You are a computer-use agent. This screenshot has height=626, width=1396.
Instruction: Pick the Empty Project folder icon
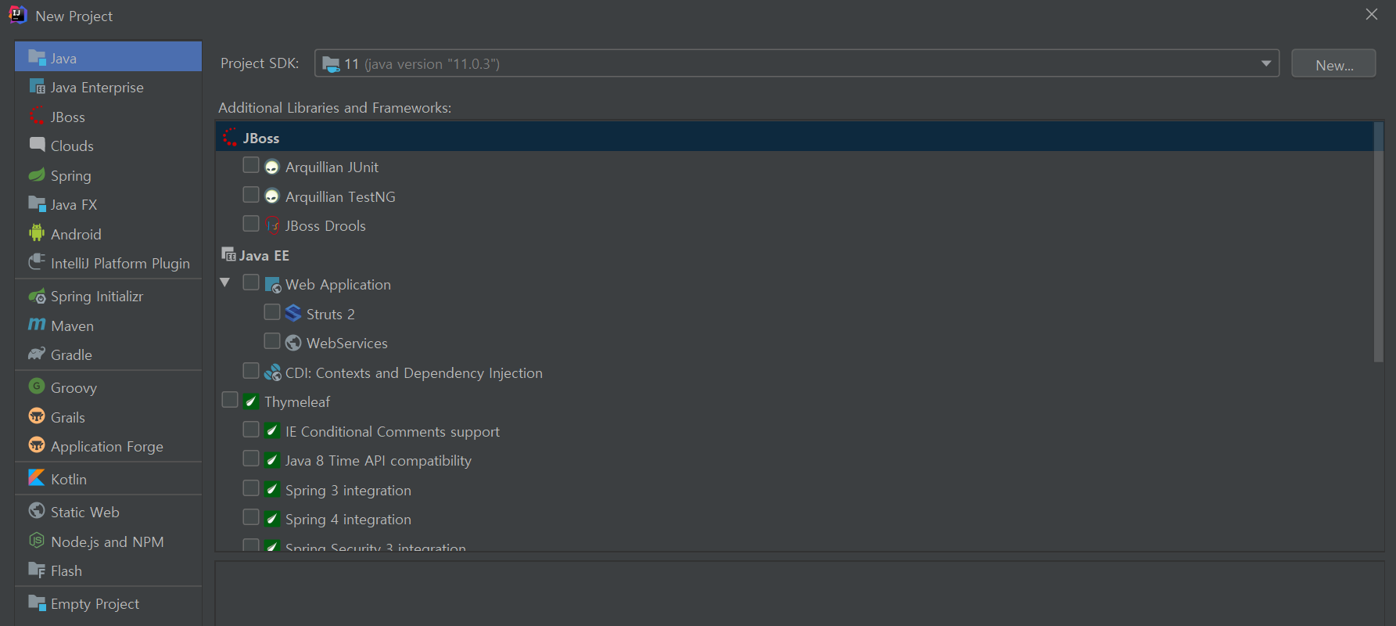click(37, 603)
